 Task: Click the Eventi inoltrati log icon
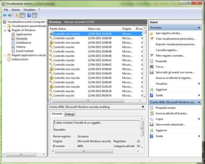[x=13, y=51]
